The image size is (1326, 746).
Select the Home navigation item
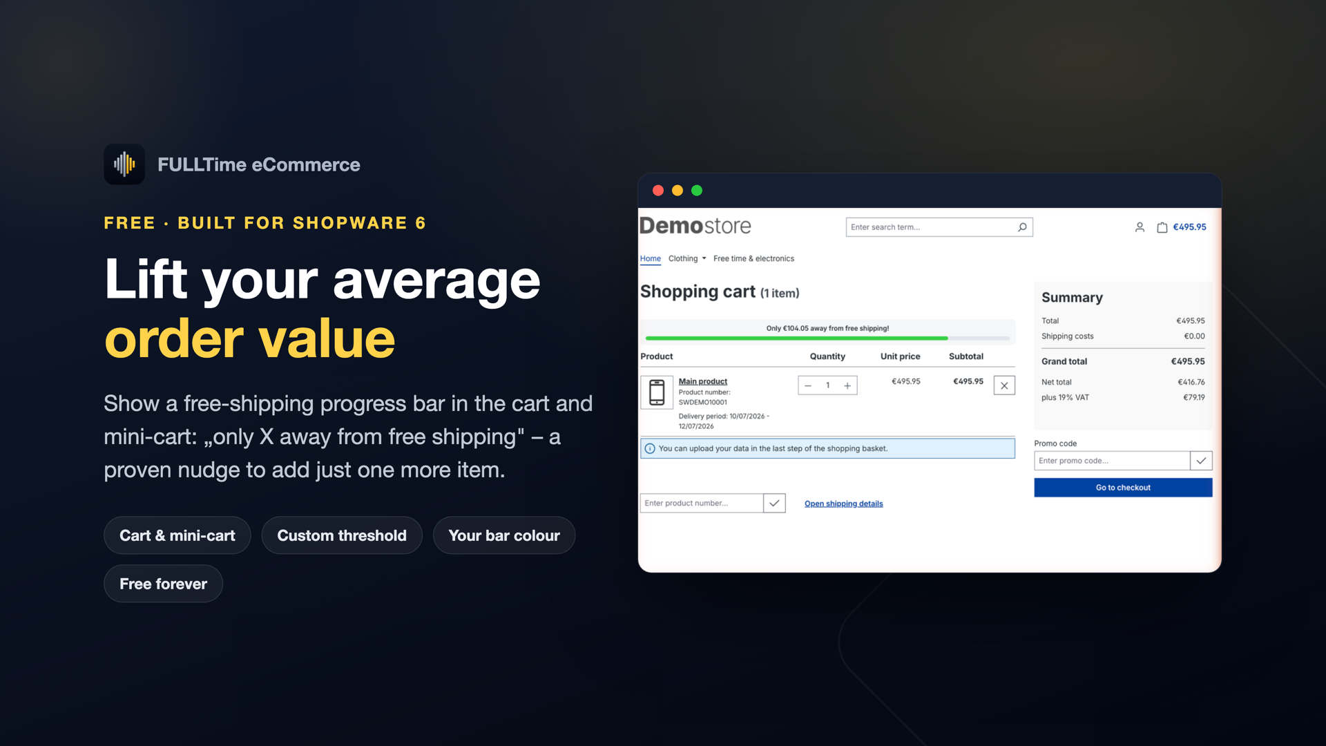point(650,258)
